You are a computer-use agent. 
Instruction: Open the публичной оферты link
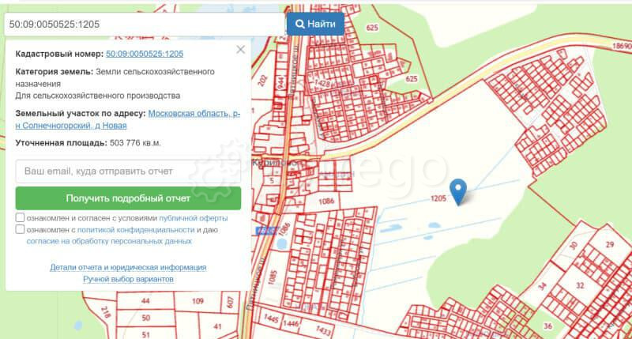click(194, 218)
